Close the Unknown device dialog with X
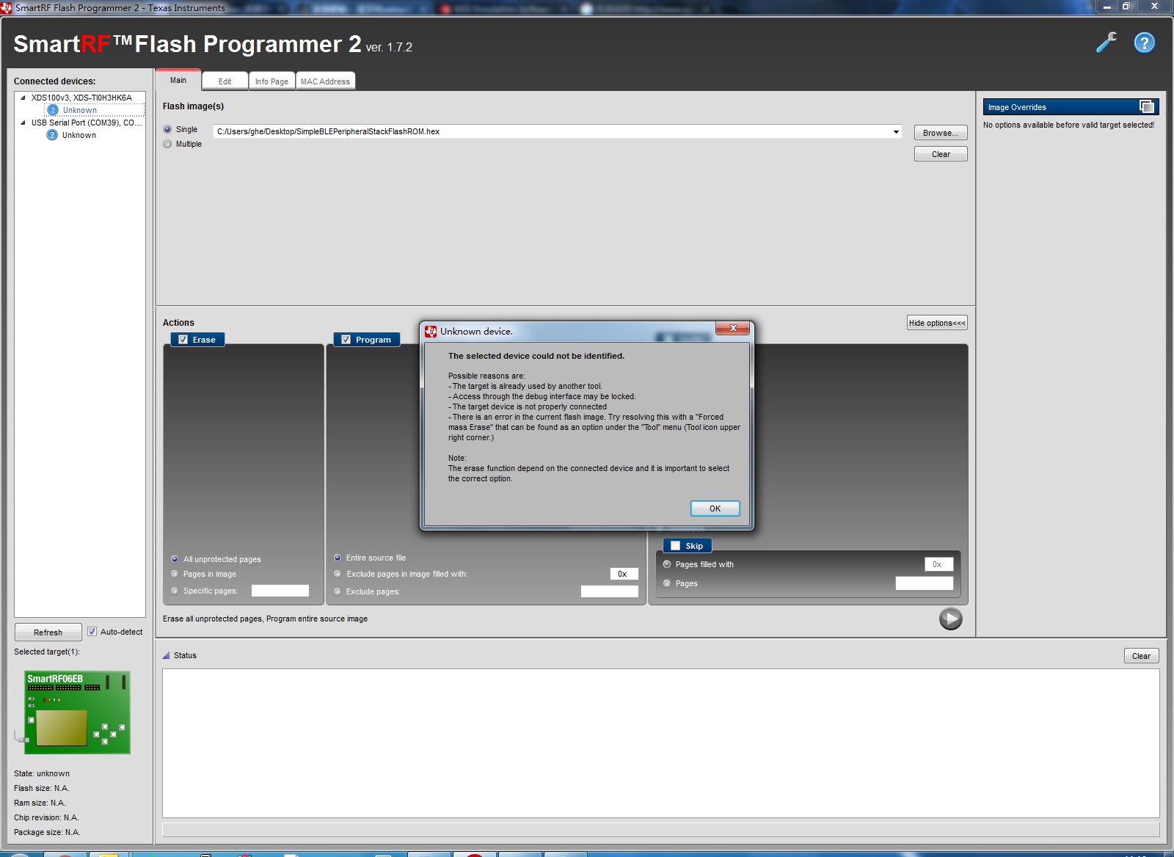 pyautogui.click(x=733, y=328)
